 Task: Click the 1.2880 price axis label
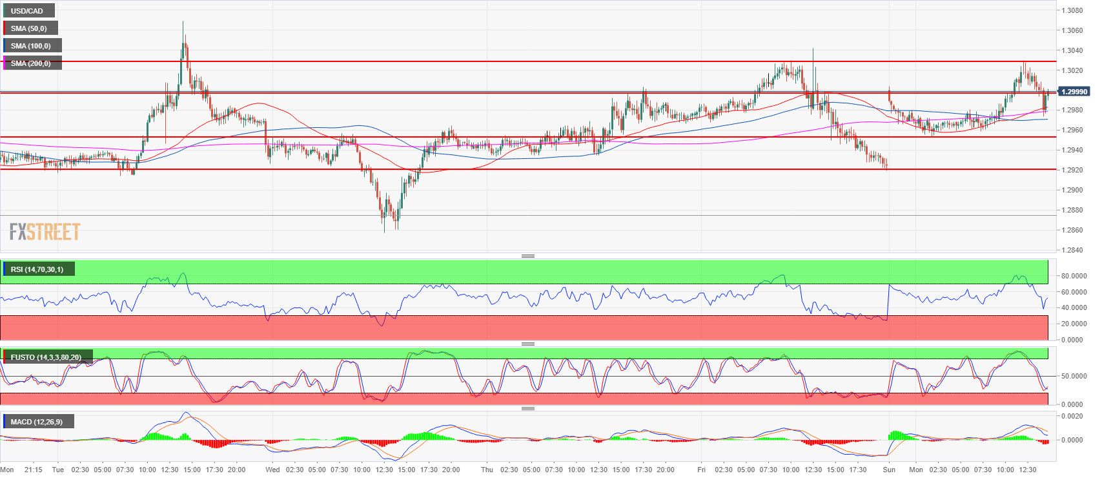(1072, 210)
